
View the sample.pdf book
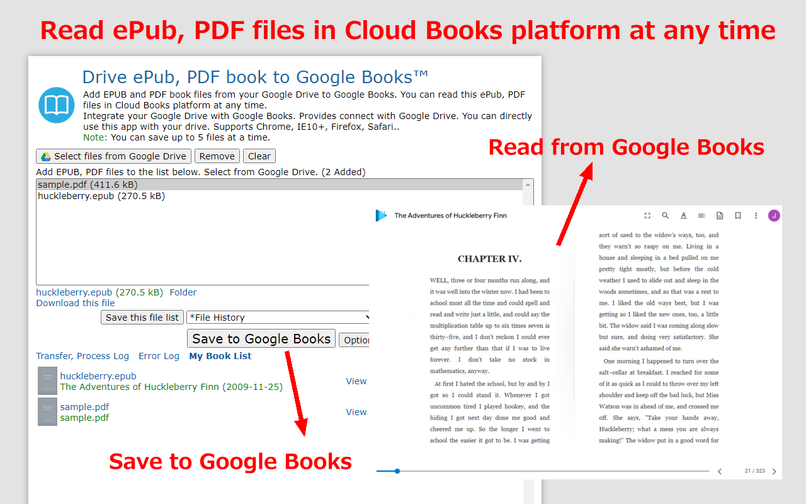click(x=356, y=412)
